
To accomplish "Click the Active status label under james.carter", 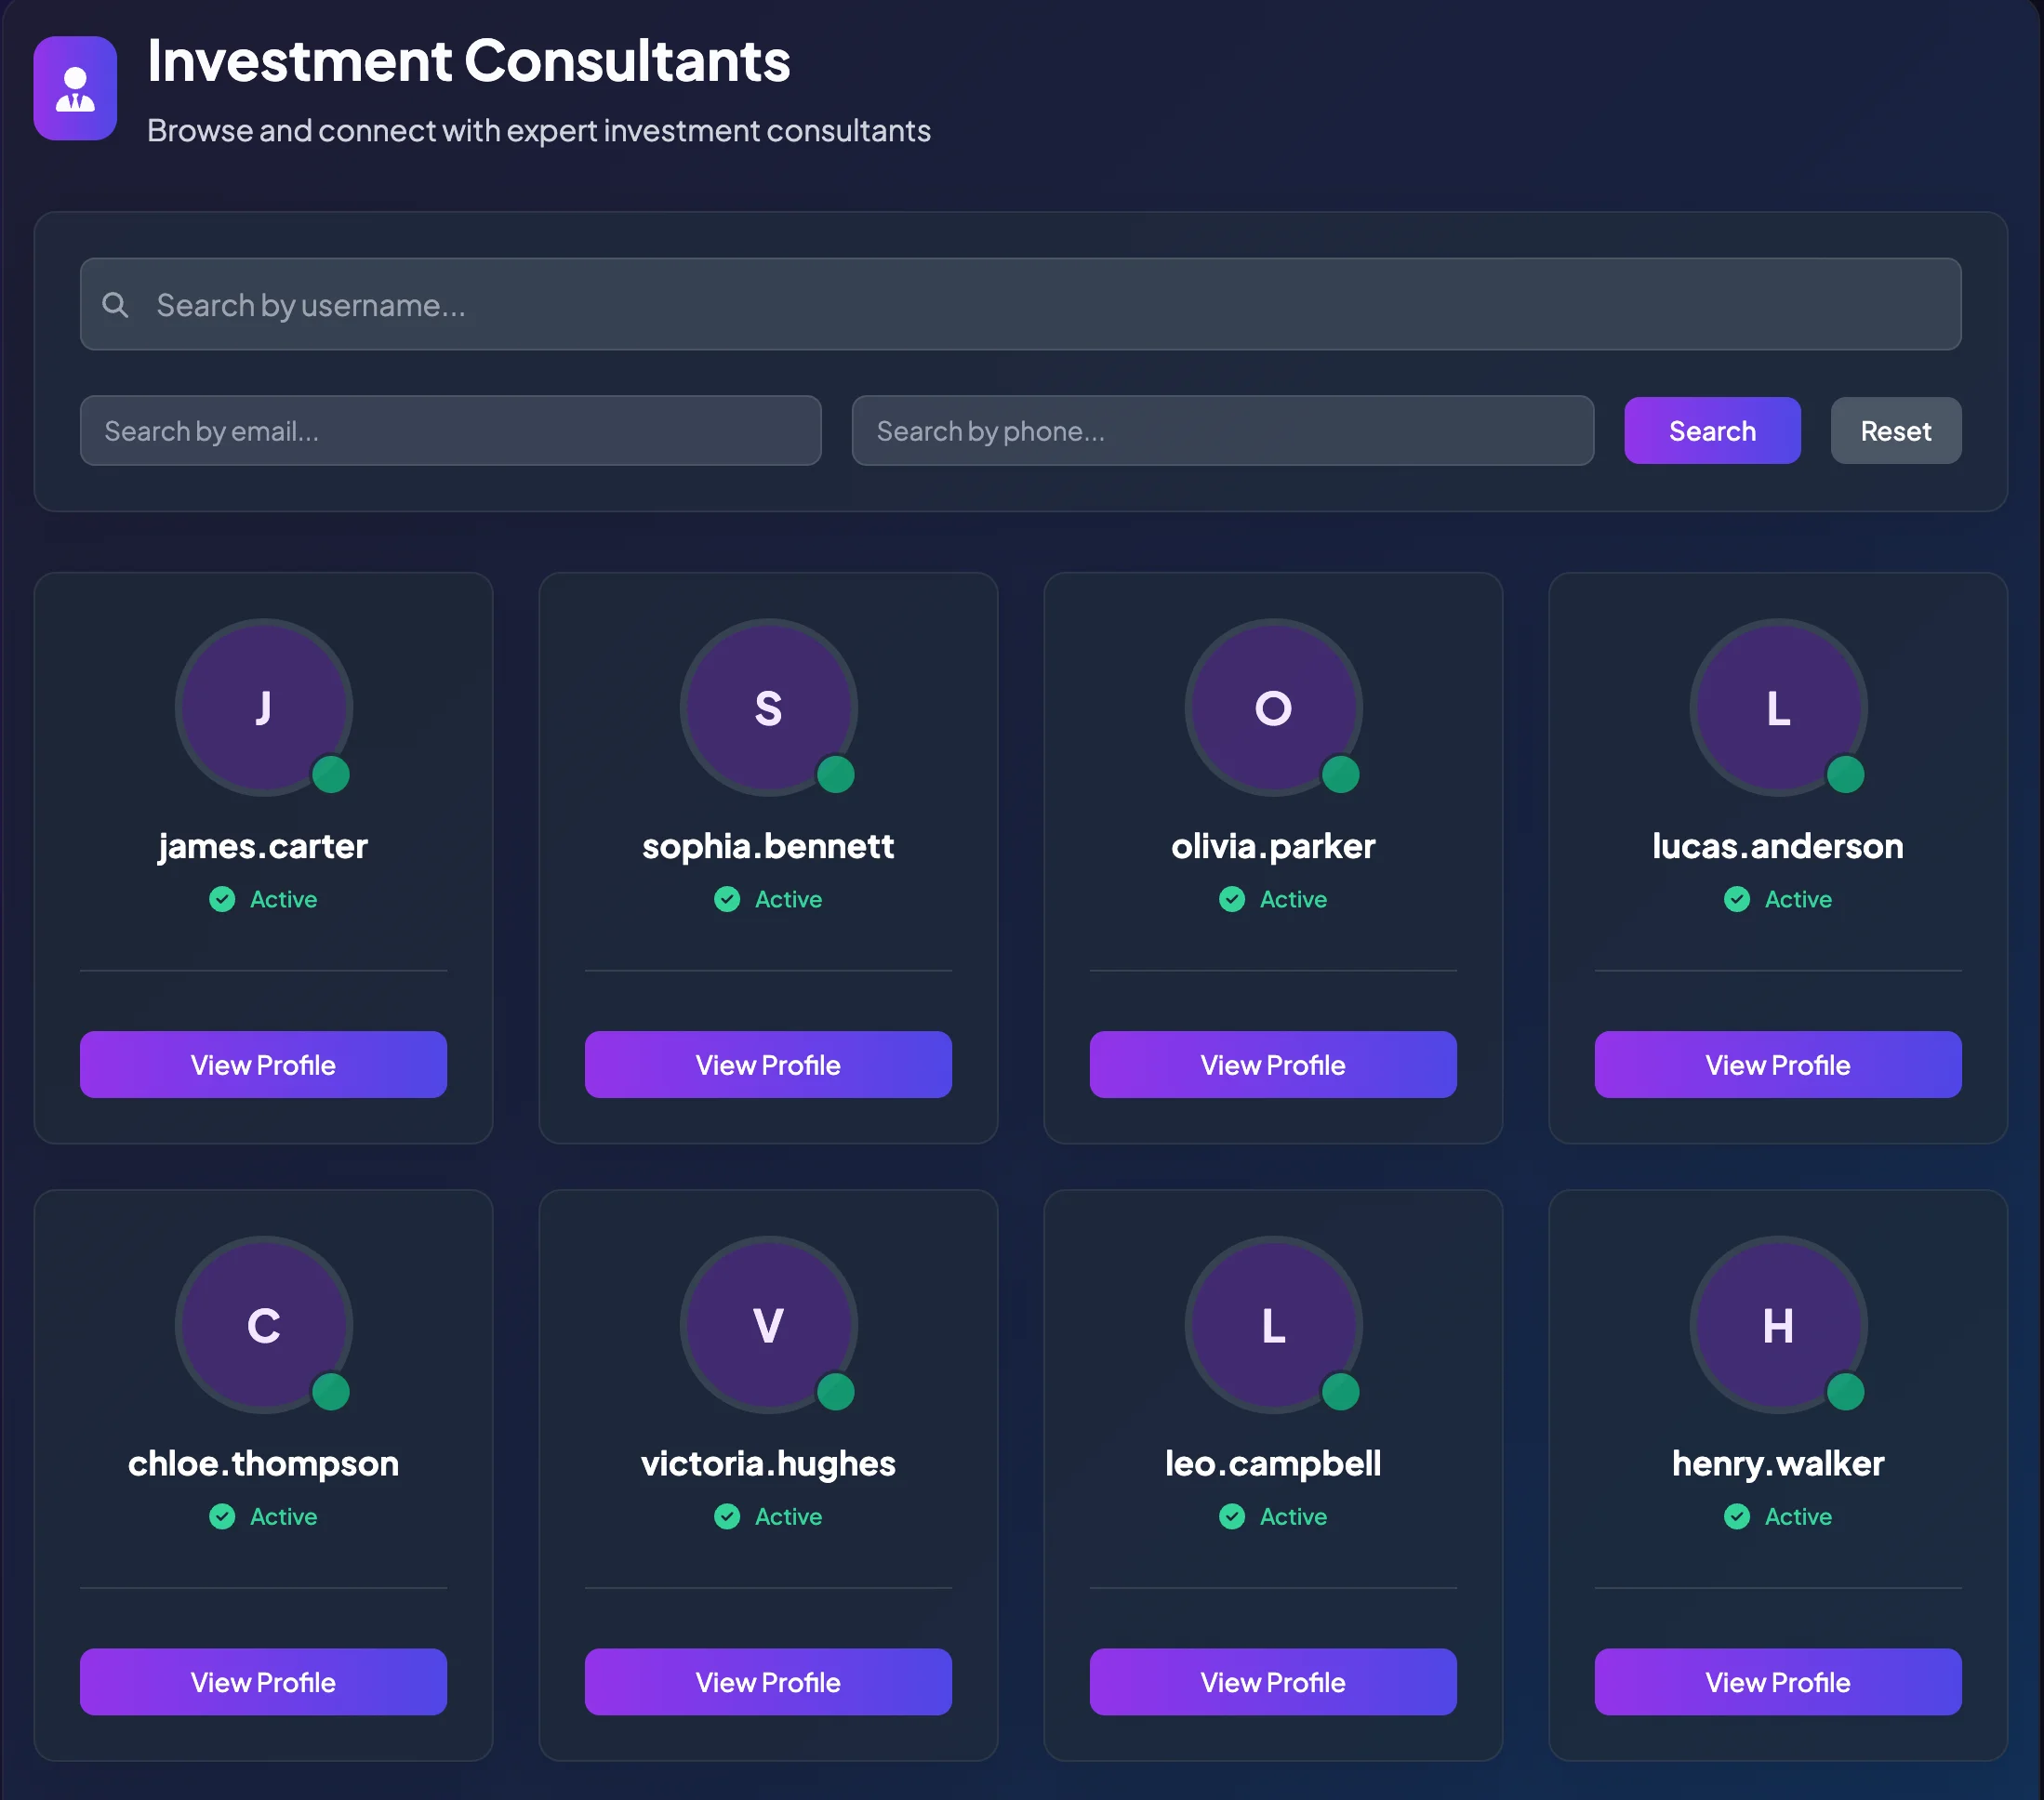I will tap(283, 899).
